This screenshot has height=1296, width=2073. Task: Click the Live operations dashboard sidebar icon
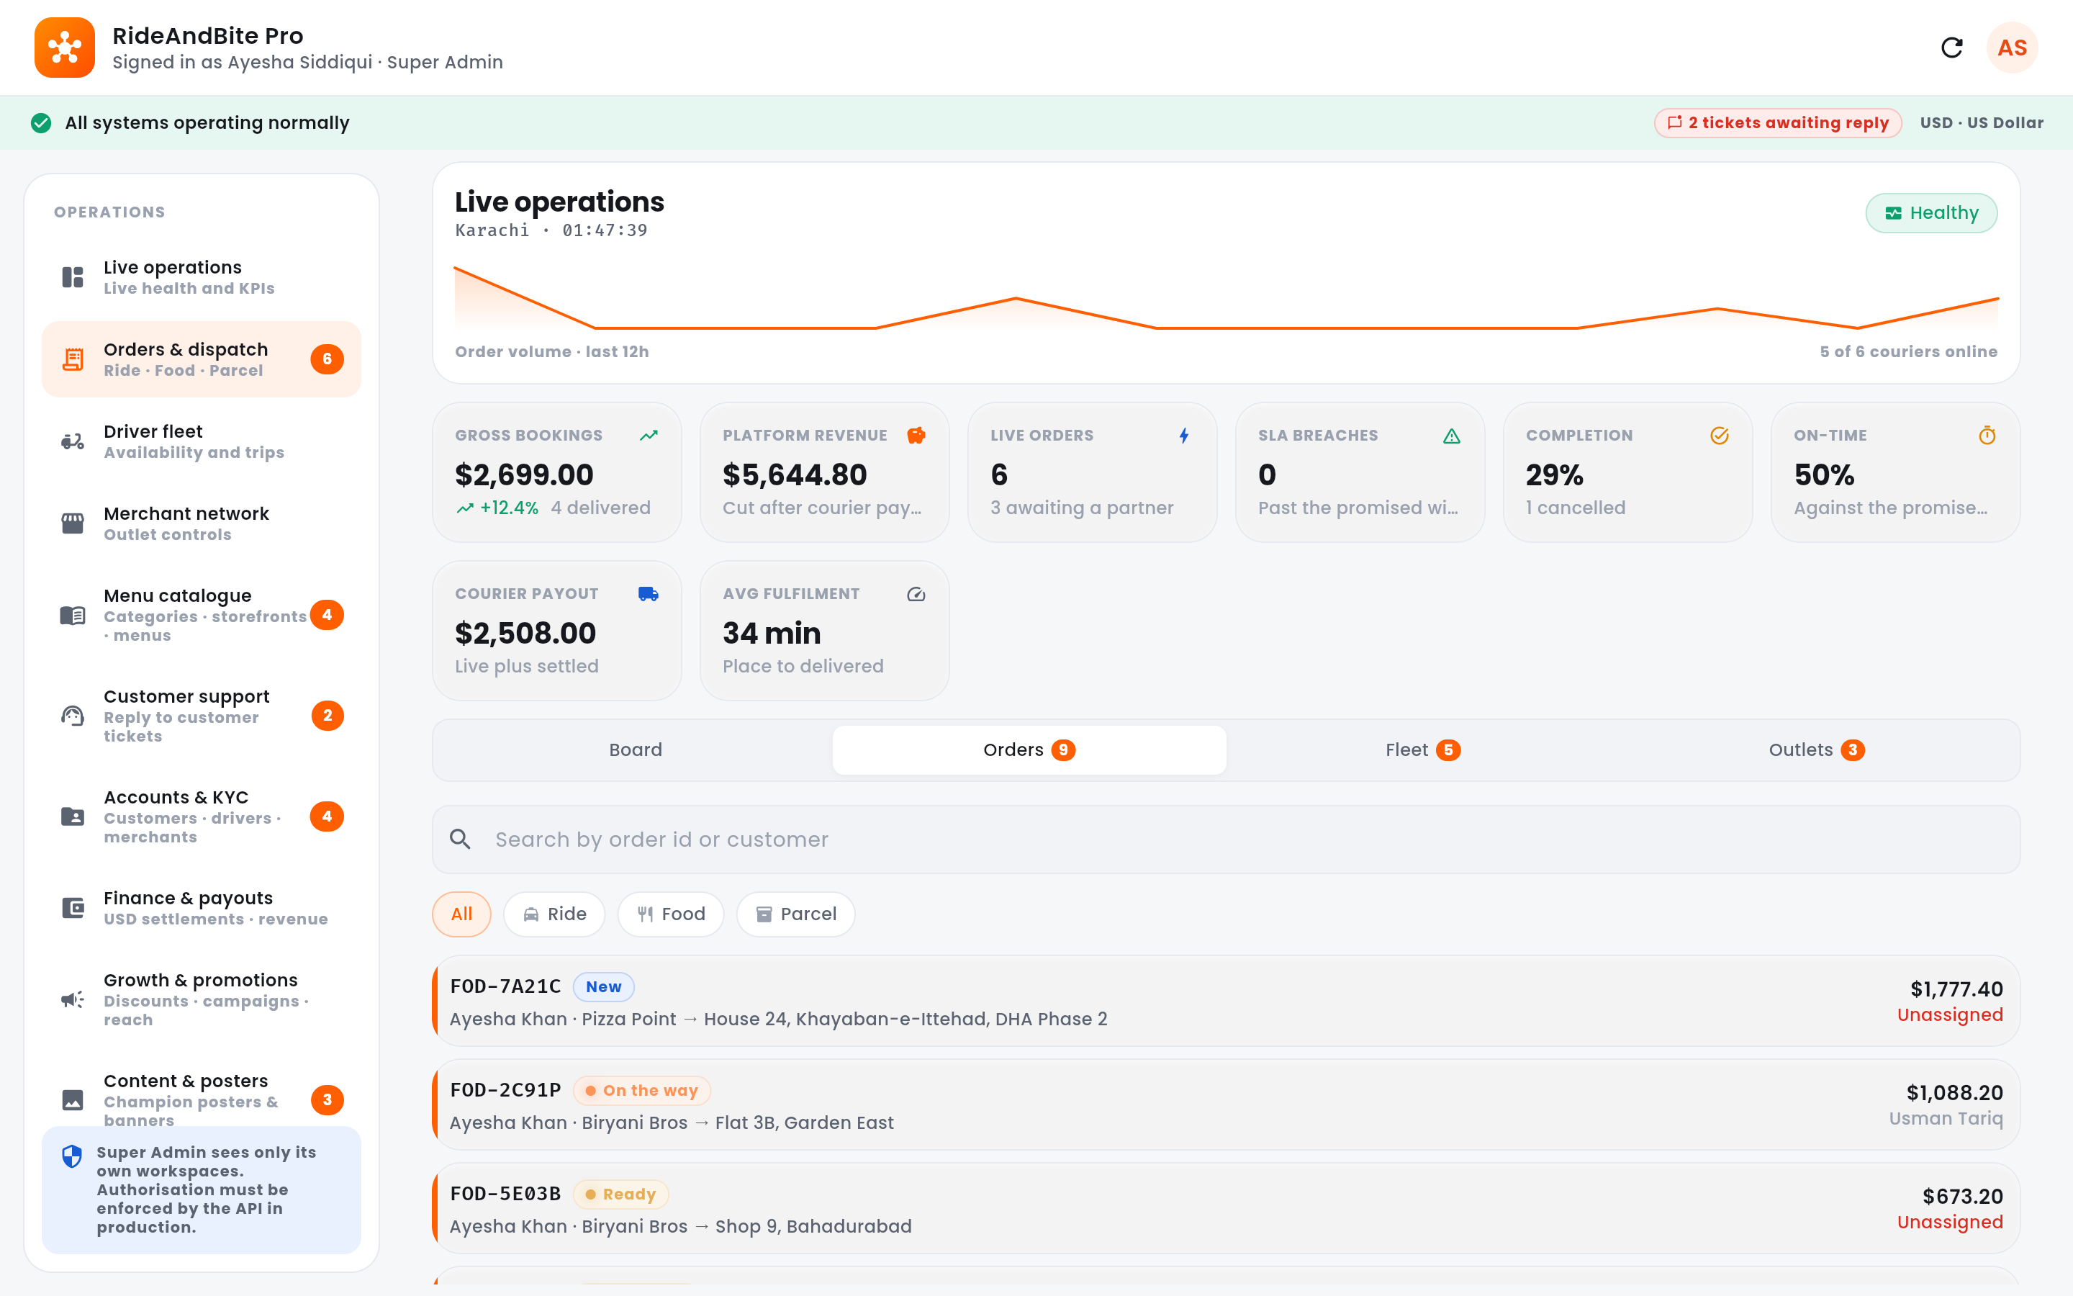tap(73, 277)
